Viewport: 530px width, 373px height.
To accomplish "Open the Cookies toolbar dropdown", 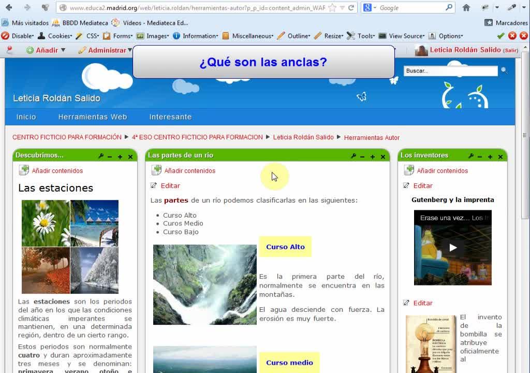I will [55, 36].
